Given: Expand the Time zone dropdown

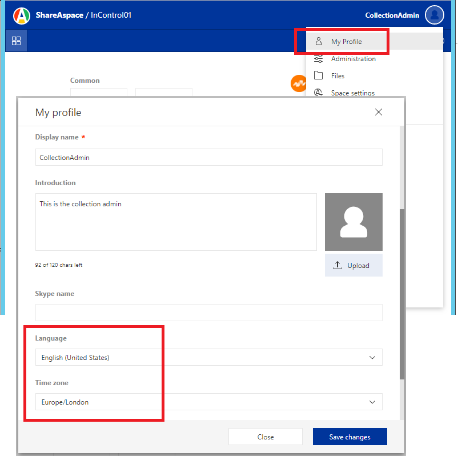Looking at the screenshot, I should pyautogui.click(x=209, y=402).
